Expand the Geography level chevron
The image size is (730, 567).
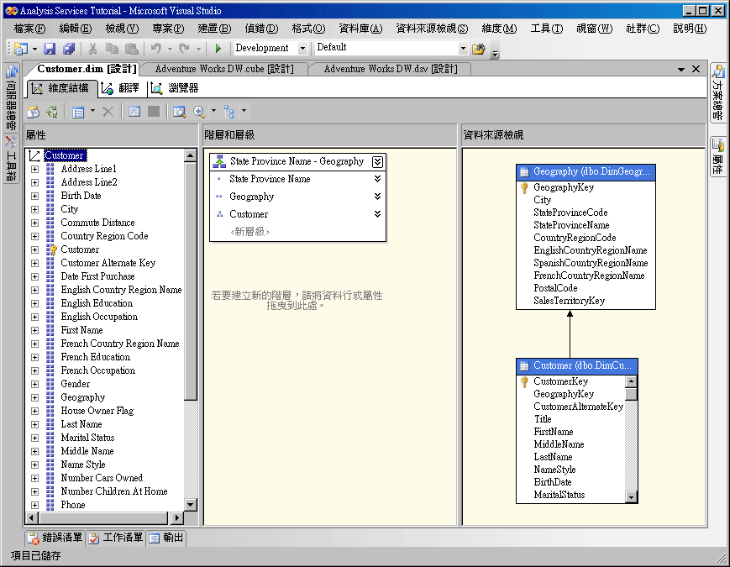[377, 197]
